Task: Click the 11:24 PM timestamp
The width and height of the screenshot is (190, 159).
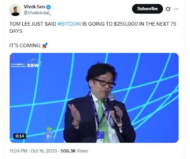Action: [18, 151]
